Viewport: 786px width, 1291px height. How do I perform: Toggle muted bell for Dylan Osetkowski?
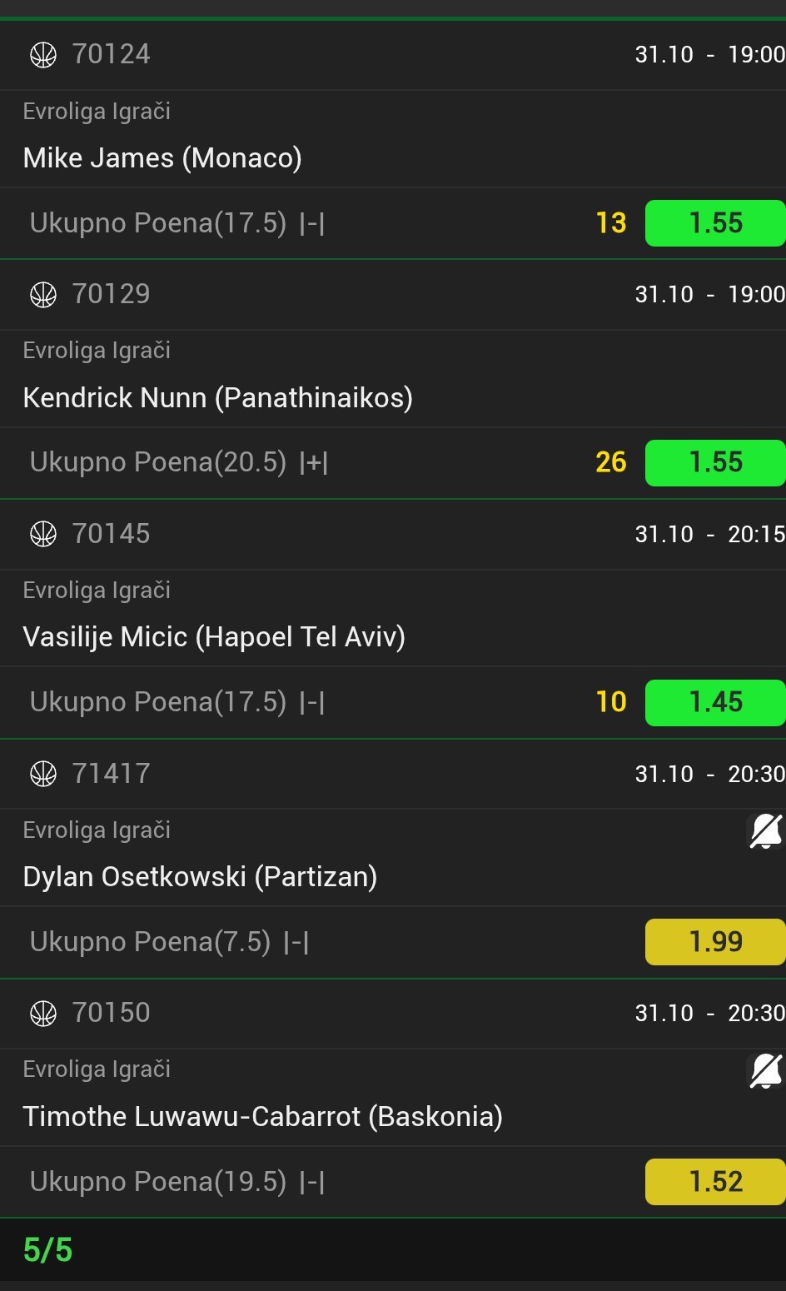click(x=765, y=831)
